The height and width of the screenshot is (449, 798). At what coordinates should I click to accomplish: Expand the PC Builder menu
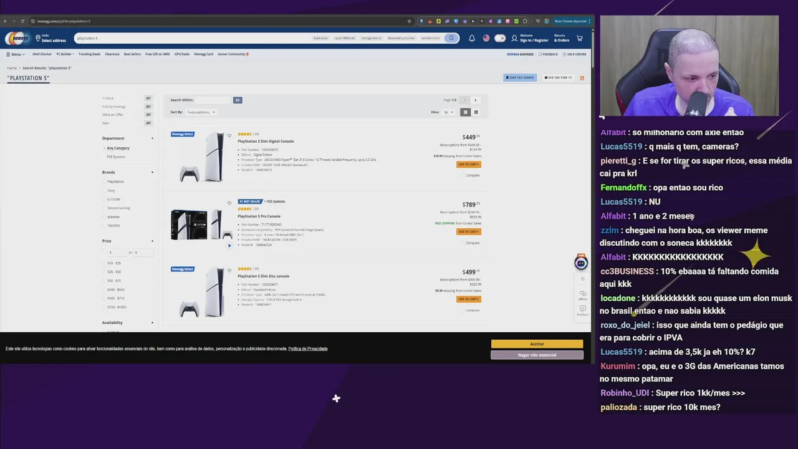pos(64,54)
